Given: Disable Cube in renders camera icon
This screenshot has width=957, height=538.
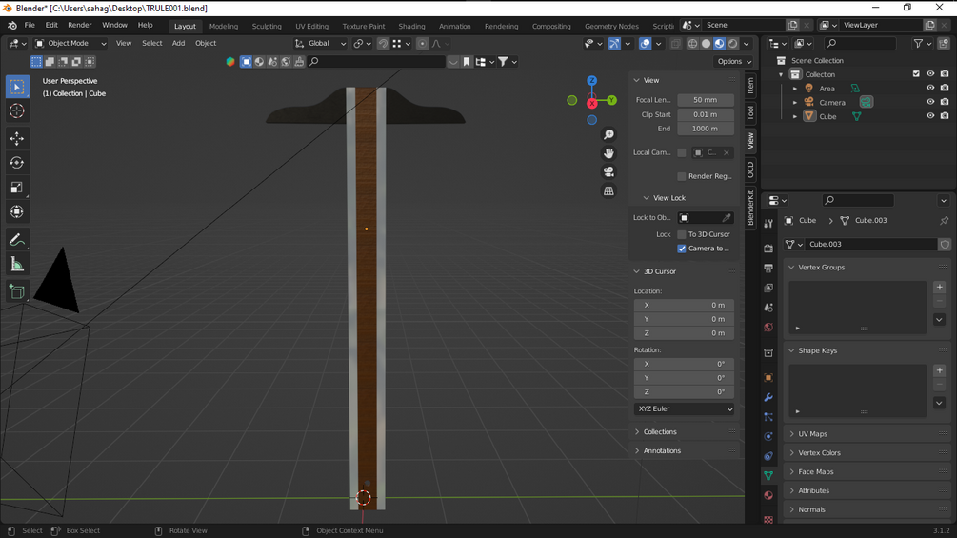Looking at the screenshot, I should (x=945, y=116).
